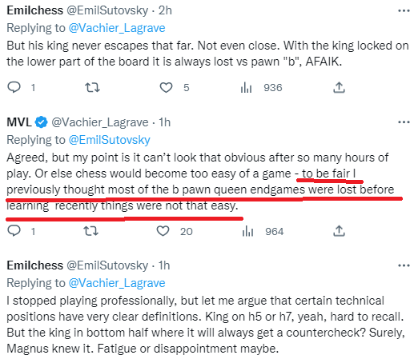Screen dimensions: 414x359
Task: Open more options on first Emilchess tweet
Action: 404,10
